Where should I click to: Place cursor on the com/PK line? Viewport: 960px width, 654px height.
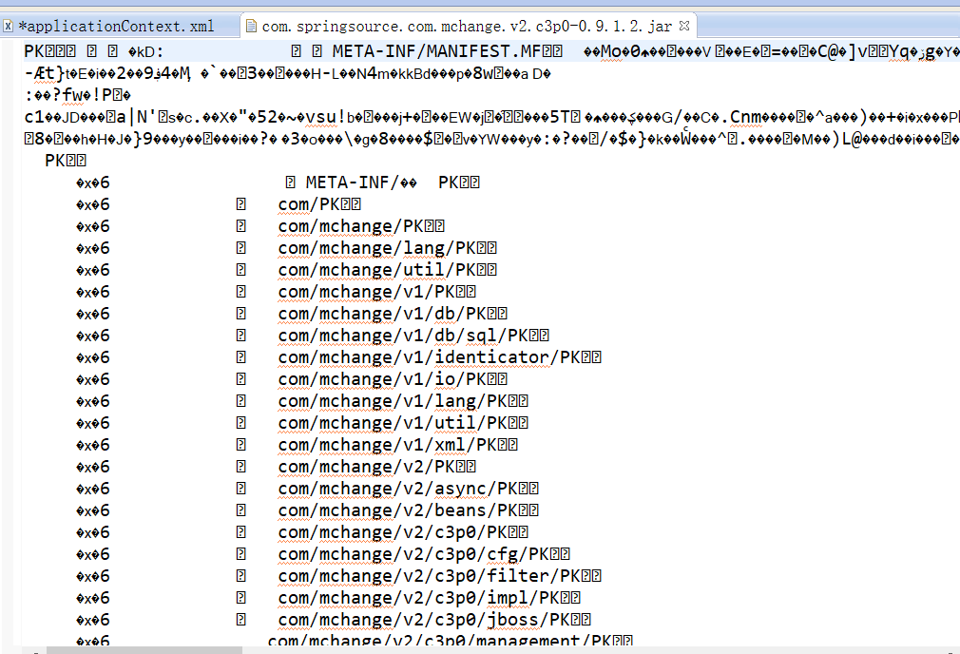[x=319, y=204]
